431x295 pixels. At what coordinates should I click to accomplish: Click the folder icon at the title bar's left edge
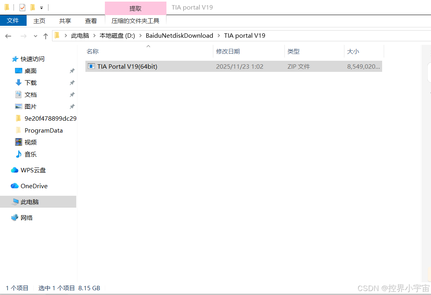point(7,7)
